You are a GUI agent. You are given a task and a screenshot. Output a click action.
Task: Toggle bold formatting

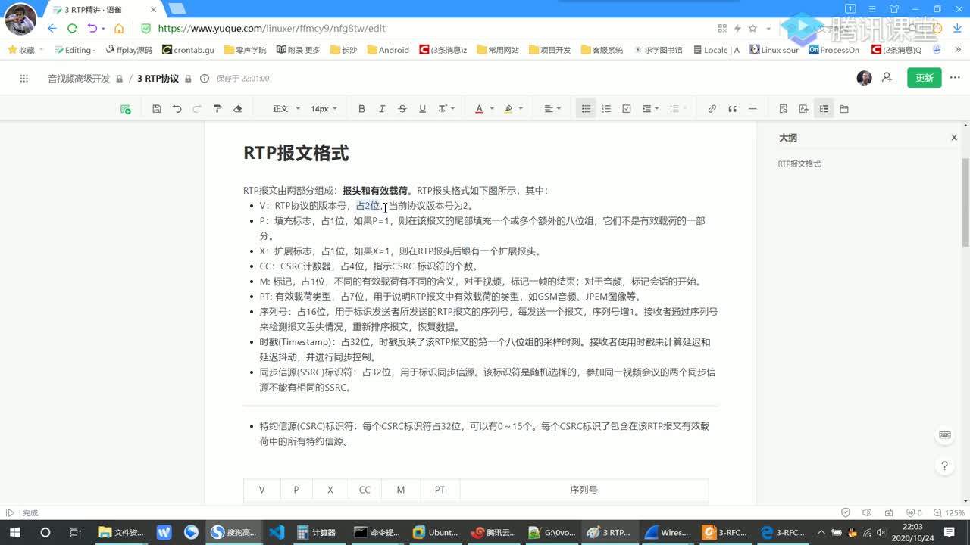[361, 109]
